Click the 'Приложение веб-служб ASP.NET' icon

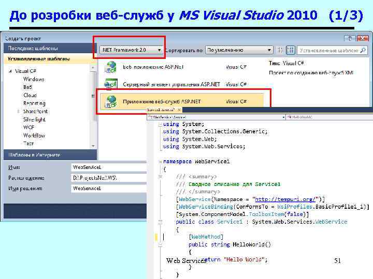111,101
